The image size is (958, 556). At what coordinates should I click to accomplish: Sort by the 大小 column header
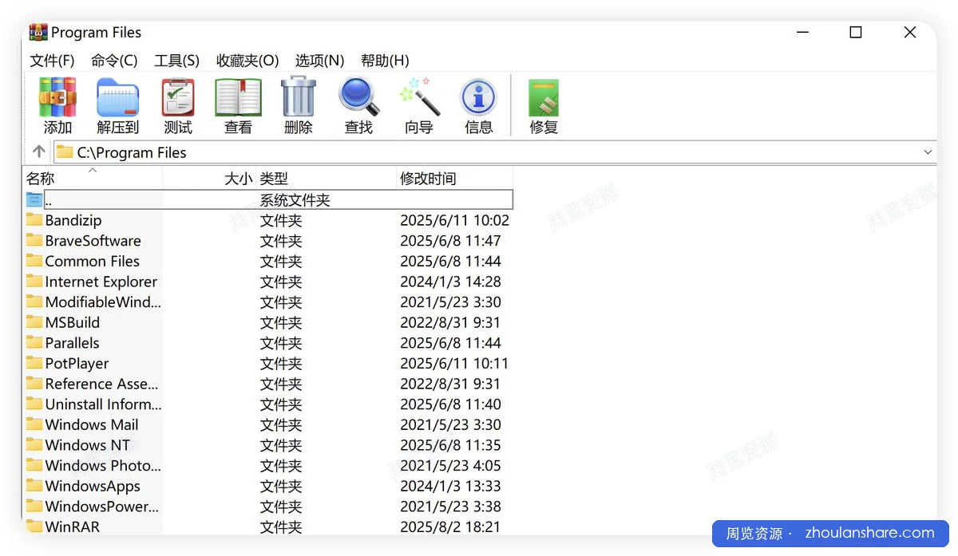click(x=210, y=179)
